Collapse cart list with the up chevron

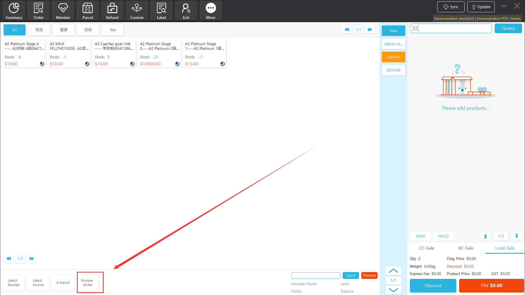click(393, 271)
